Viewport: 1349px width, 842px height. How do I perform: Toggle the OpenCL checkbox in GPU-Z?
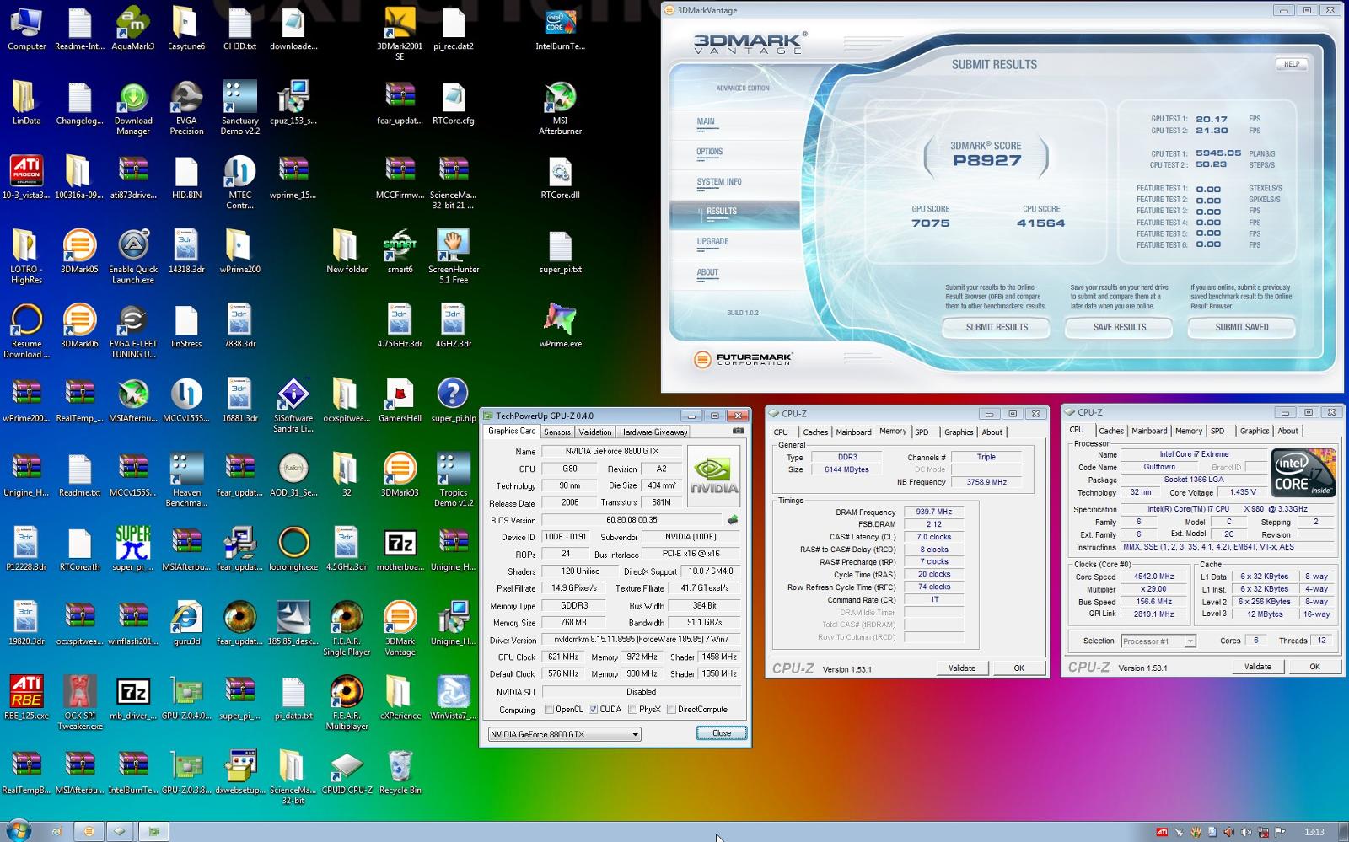(550, 710)
